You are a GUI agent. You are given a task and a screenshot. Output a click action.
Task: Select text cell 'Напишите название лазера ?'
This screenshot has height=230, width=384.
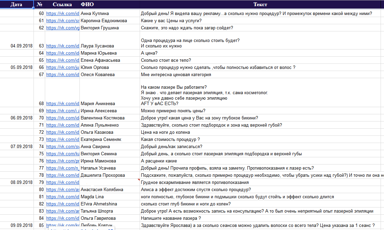260,218
